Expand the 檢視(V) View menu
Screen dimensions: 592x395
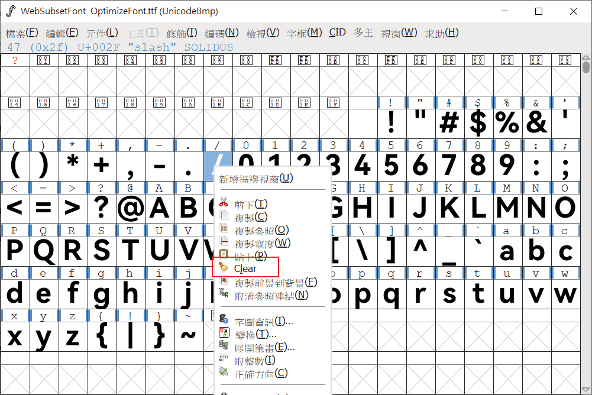click(x=263, y=33)
